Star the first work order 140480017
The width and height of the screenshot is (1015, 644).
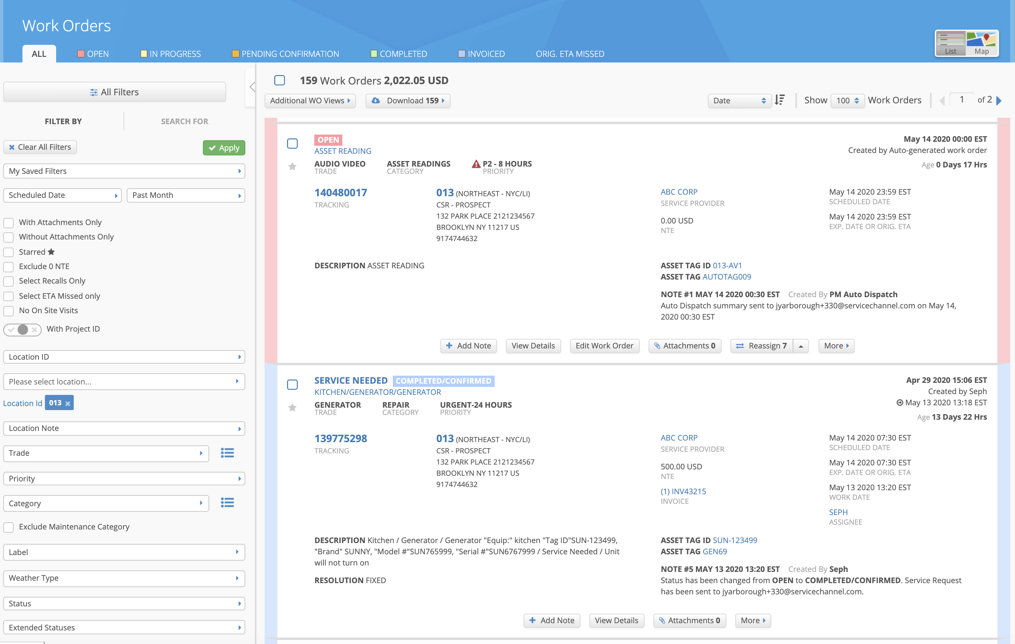click(292, 167)
